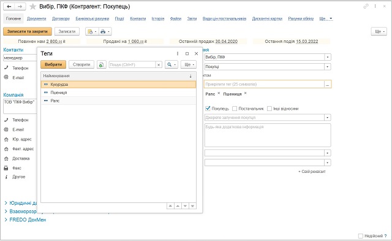Image resolution: width=392 pixels, height=241 pixels.
Task: Click the Другое info icon
Action: click(x=6, y=177)
